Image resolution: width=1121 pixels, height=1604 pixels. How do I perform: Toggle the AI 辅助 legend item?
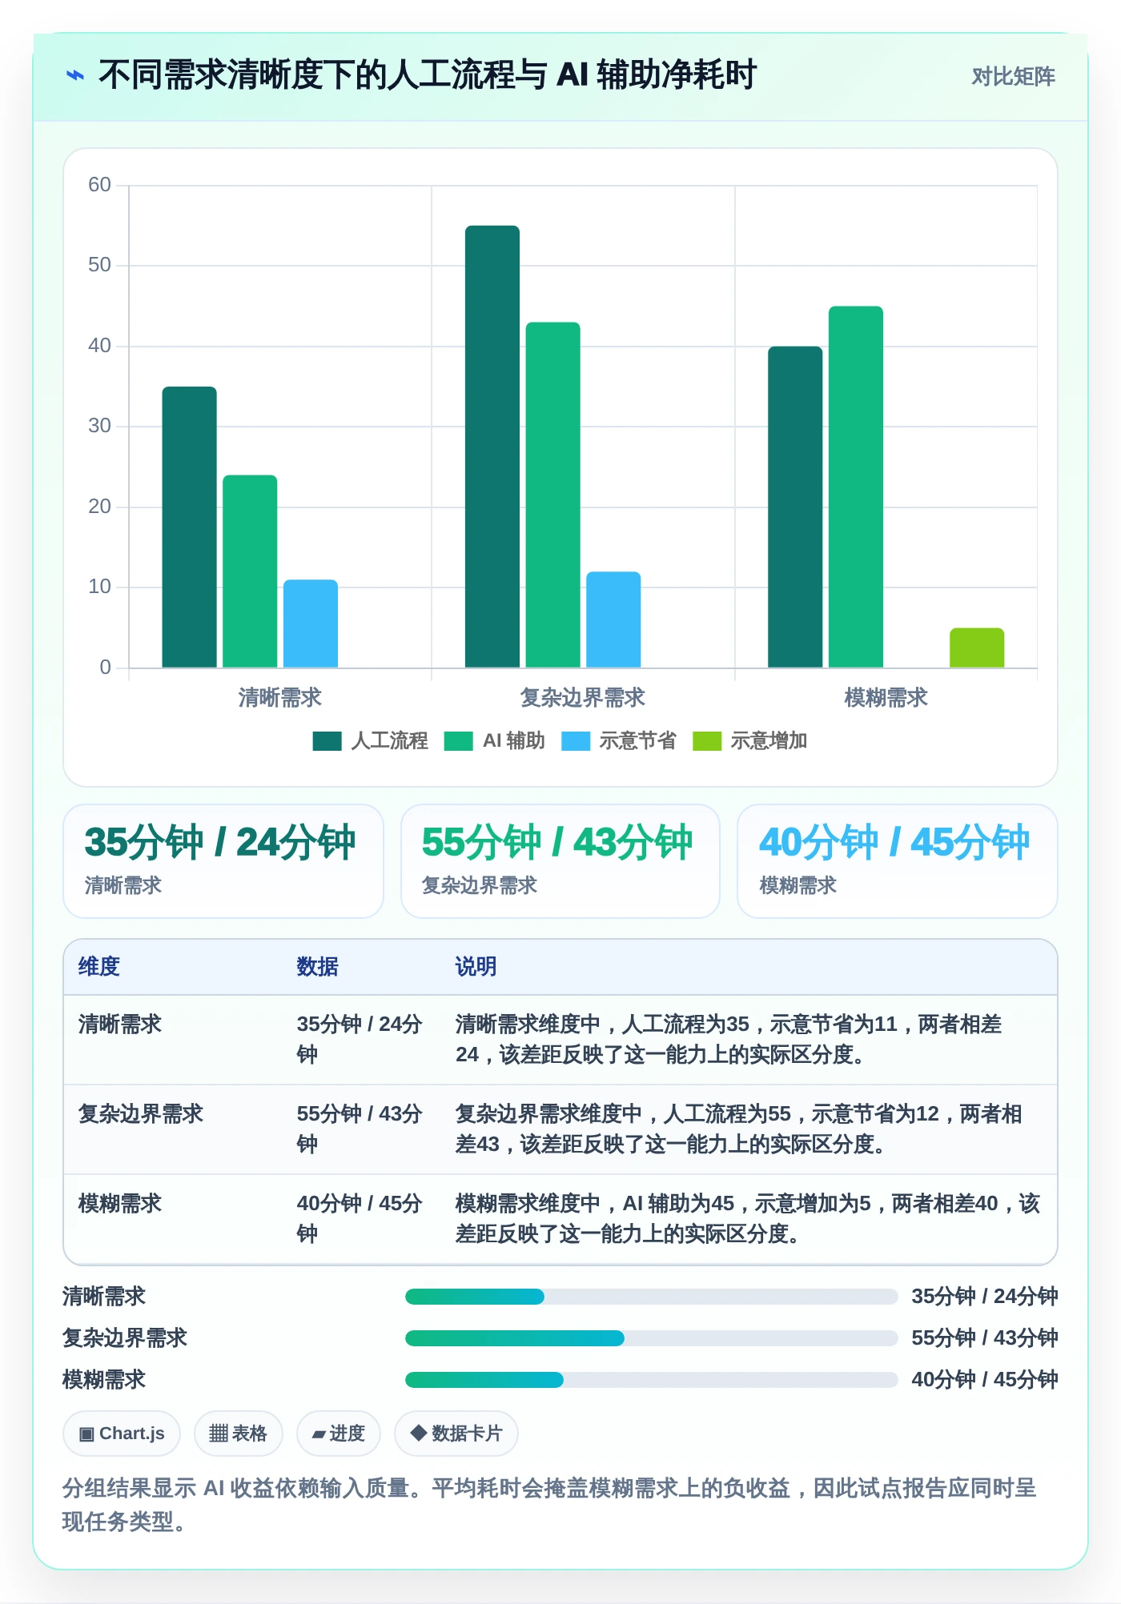494,741
